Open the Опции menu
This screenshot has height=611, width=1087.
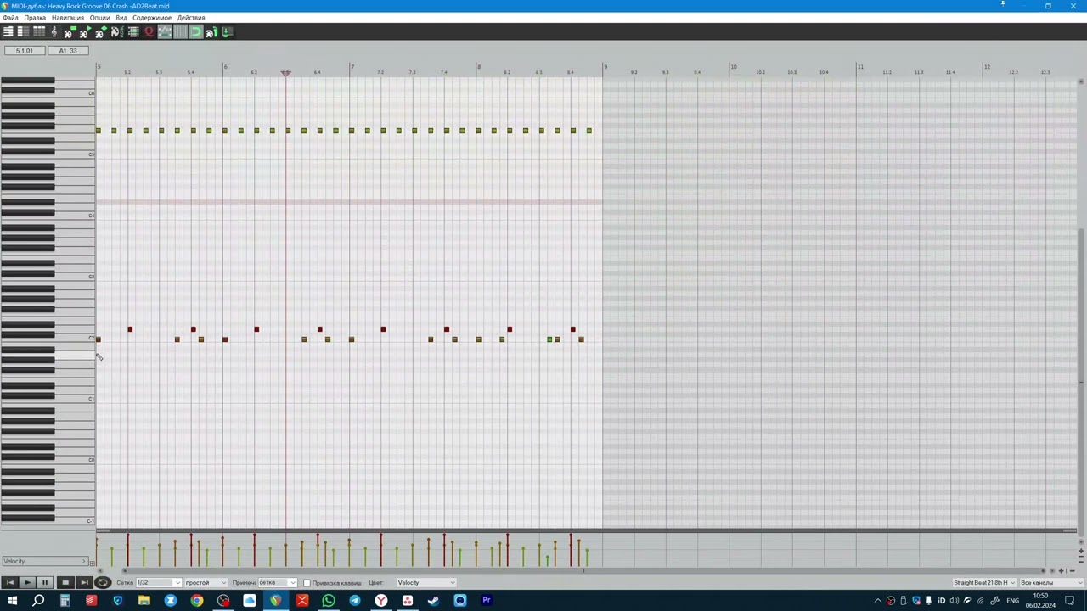[x=100, y=18]
